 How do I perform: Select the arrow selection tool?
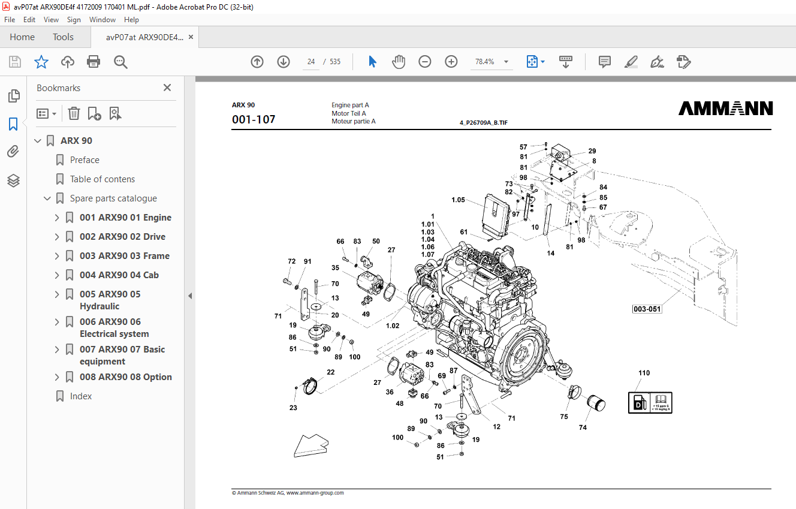point(372,62)
